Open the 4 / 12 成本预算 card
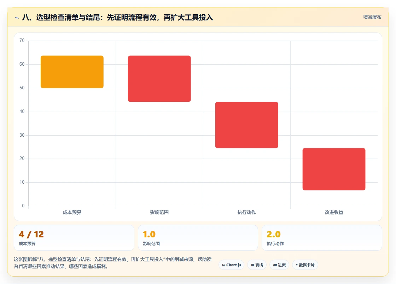The image size is (396, 284). point(74,238)
